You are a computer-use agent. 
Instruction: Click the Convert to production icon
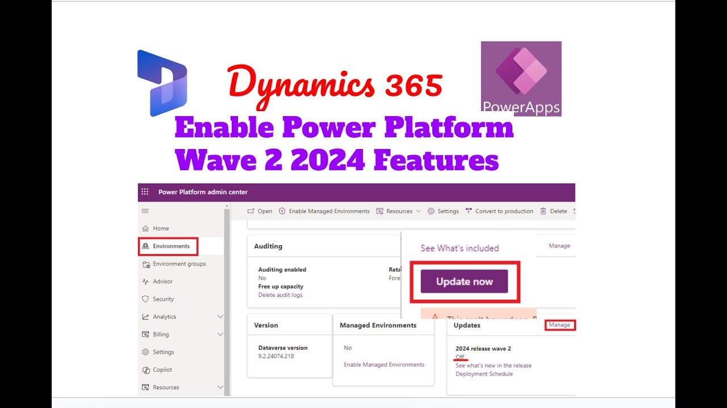point(469,211)
